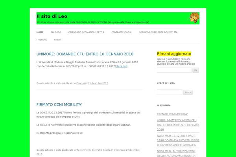Select CONTRATTI SCUOLA in the navigation
Viewport: 236px width, 157px height.
[x=122, y=32]
